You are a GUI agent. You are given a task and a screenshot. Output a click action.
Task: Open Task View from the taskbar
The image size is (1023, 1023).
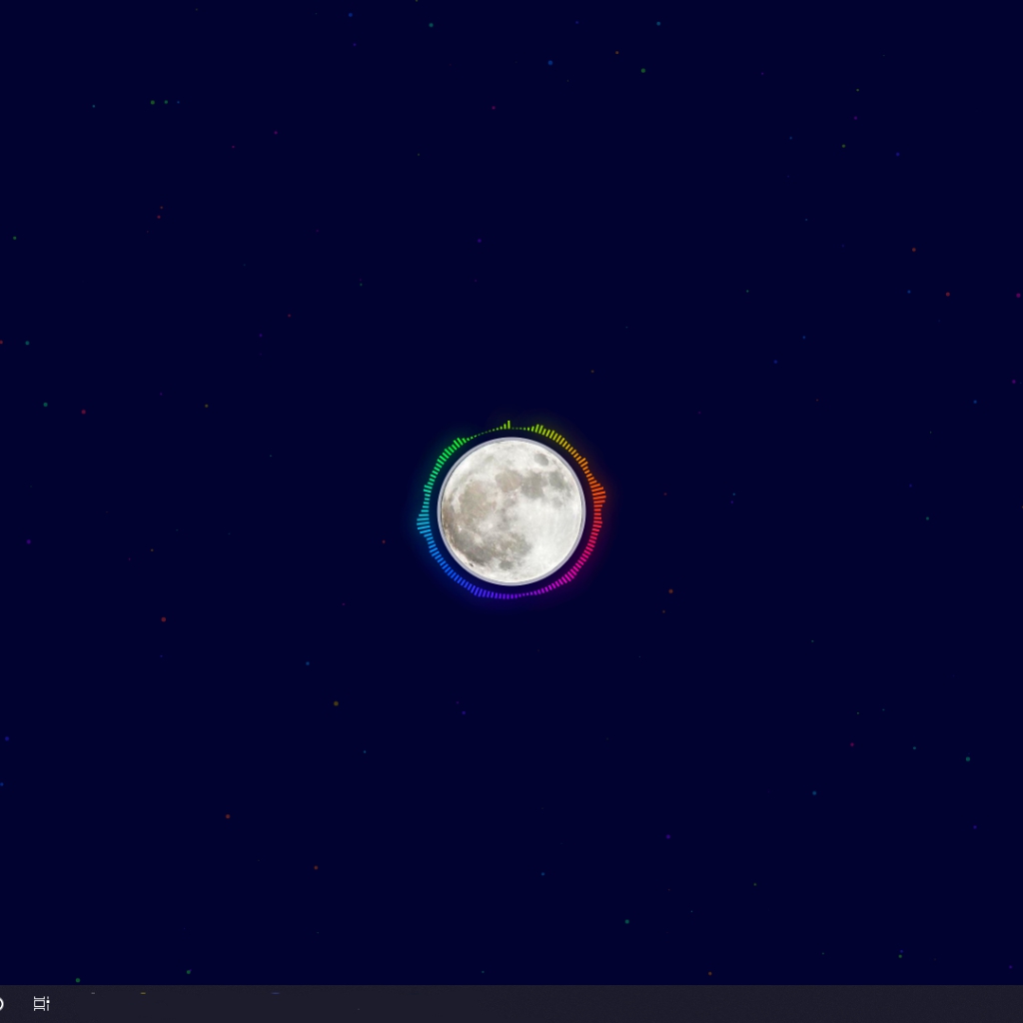[x=41, y=1003]
